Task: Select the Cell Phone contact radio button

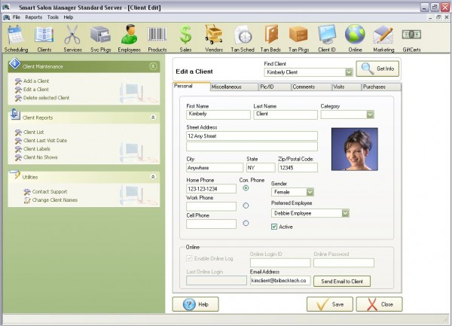Action: click(x=246, y=223)
